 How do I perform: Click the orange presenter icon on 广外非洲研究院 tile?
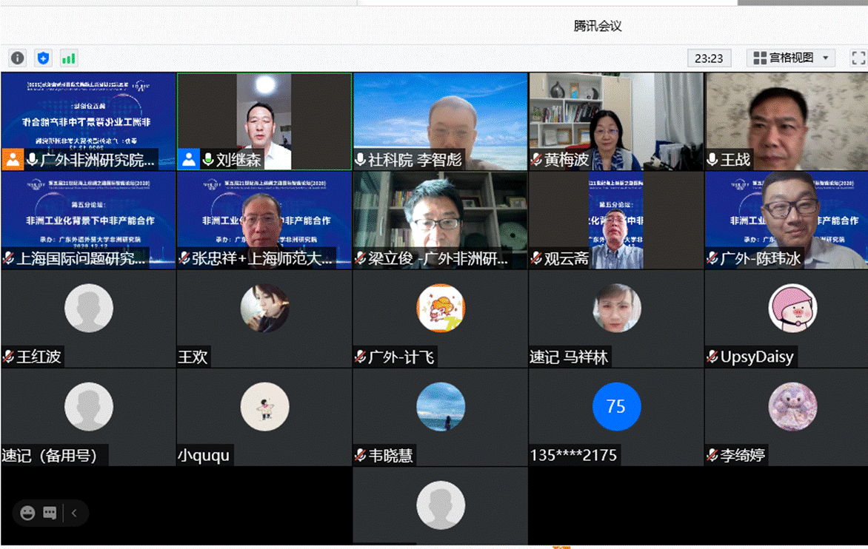point(13,159)
